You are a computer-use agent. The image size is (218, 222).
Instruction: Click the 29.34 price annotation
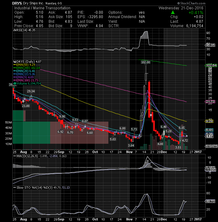[x=31, y=91]
